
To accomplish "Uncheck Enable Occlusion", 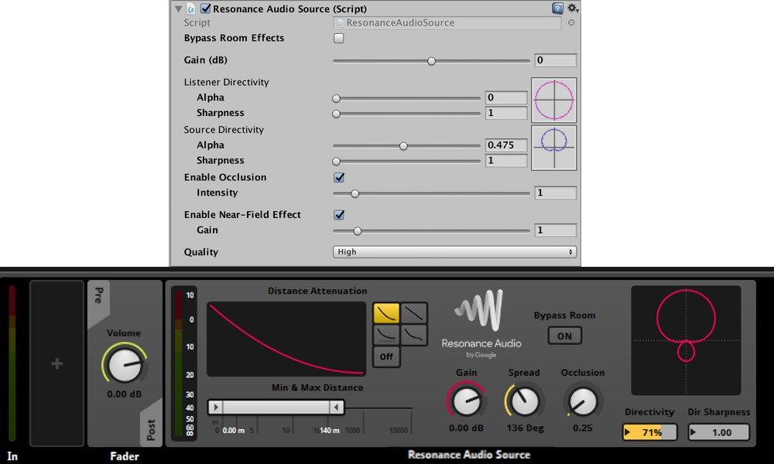I will coord(339,178).
